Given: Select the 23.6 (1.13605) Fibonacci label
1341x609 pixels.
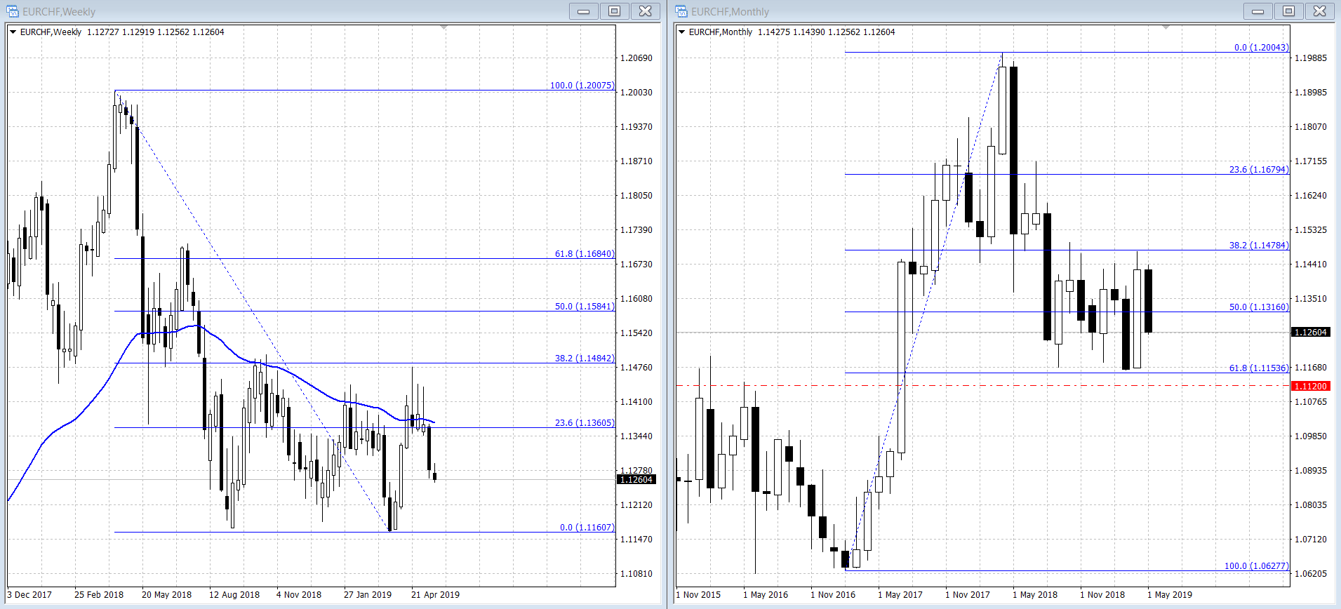Looking at the screenshot, I should click(585, 422).
